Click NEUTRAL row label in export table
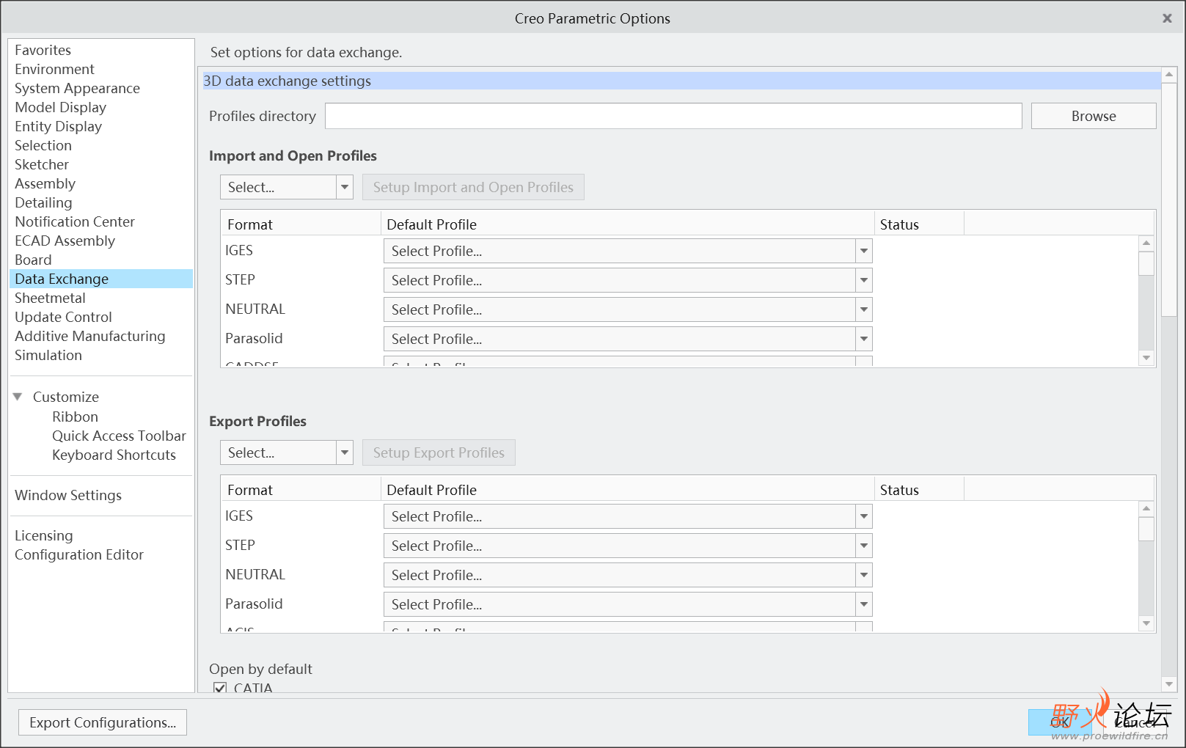 pos(255,574)
